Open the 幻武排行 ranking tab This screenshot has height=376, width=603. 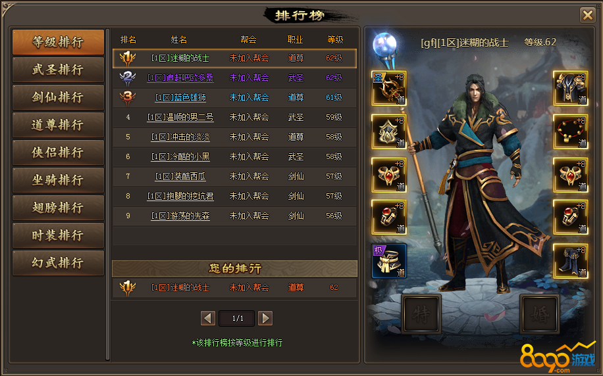pos(58,263)
